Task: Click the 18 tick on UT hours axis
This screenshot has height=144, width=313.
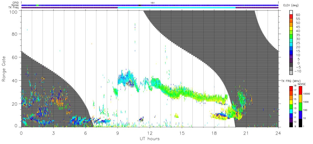Action: click(214, 133)
